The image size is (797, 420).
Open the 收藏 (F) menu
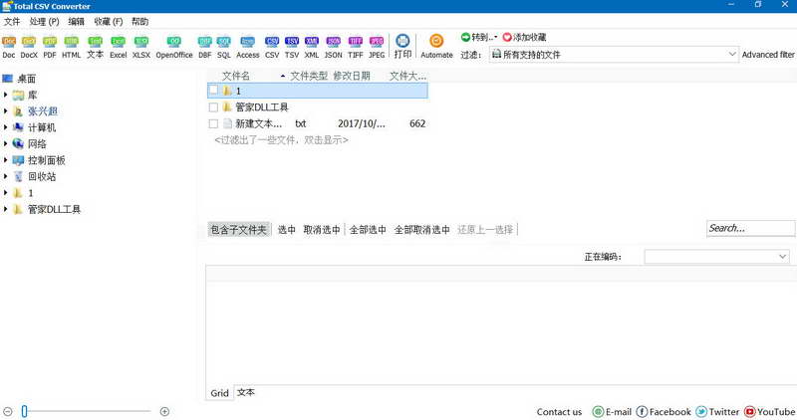click(x=109, y=21)
